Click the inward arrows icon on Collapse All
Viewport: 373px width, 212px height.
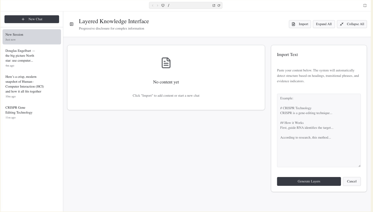(x=341, y=24)
